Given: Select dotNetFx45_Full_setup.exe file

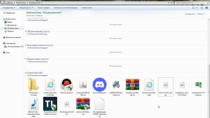Looking at the screenshot, I should 116,85.
